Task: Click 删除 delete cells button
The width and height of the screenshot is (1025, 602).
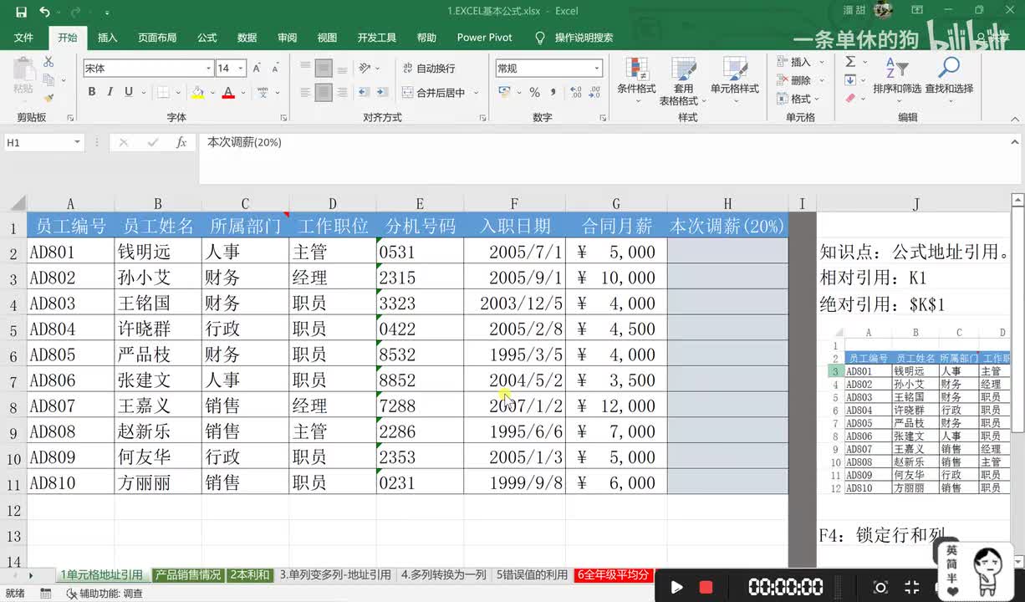Action: click(793, 80)
